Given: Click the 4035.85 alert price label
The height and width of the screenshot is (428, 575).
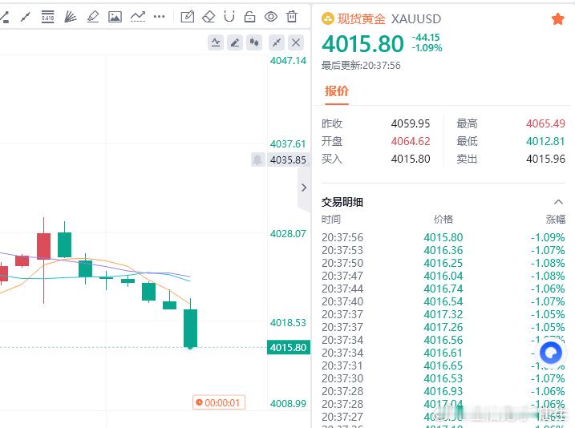Looking at the screenshot, I should pyautogui.click(x=288, y=160).
